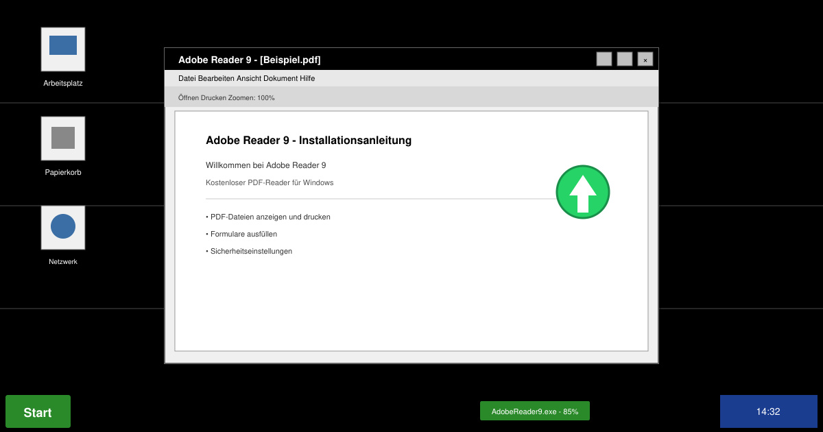Click the Zoomen: 100% toolbar control
This screenshot has height=432, width=823.
click(x=252, y=98)
